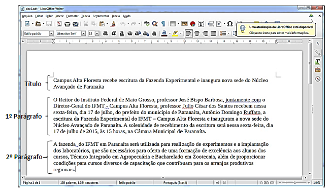Justify paragraph text

pos(213,33)
